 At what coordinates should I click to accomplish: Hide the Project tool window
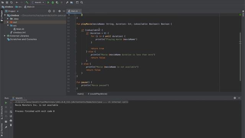(x=64, y=11)
